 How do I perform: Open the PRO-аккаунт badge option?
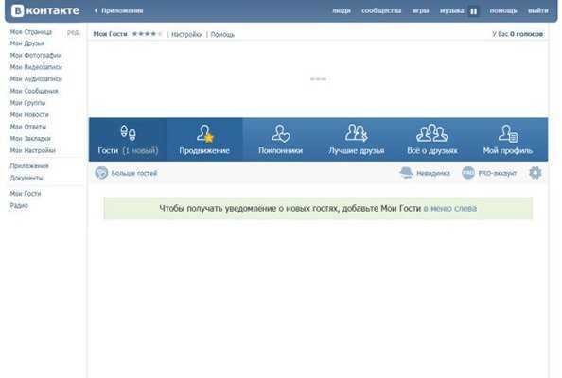click(468, 173)
